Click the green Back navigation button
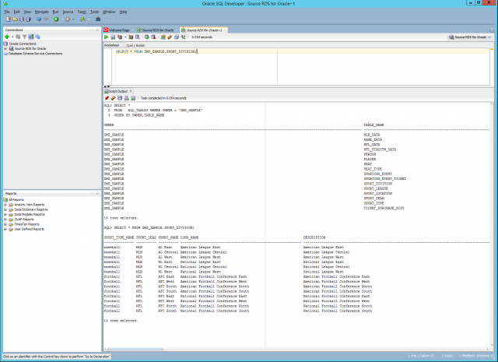Screen dimensions: 498x362 click(56, 19)
